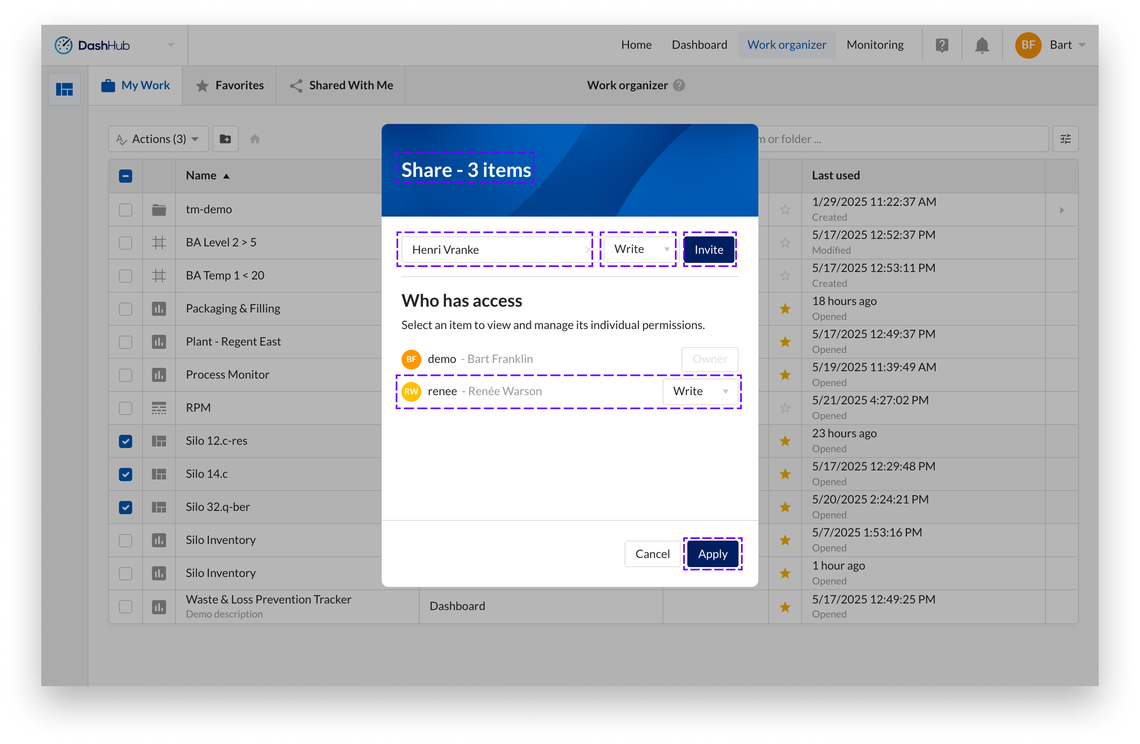Image resolution: width=1140 pixels, height=744 pixels.
Task: Toggle the select-all header checkbox
Action: tap(126, 176)
